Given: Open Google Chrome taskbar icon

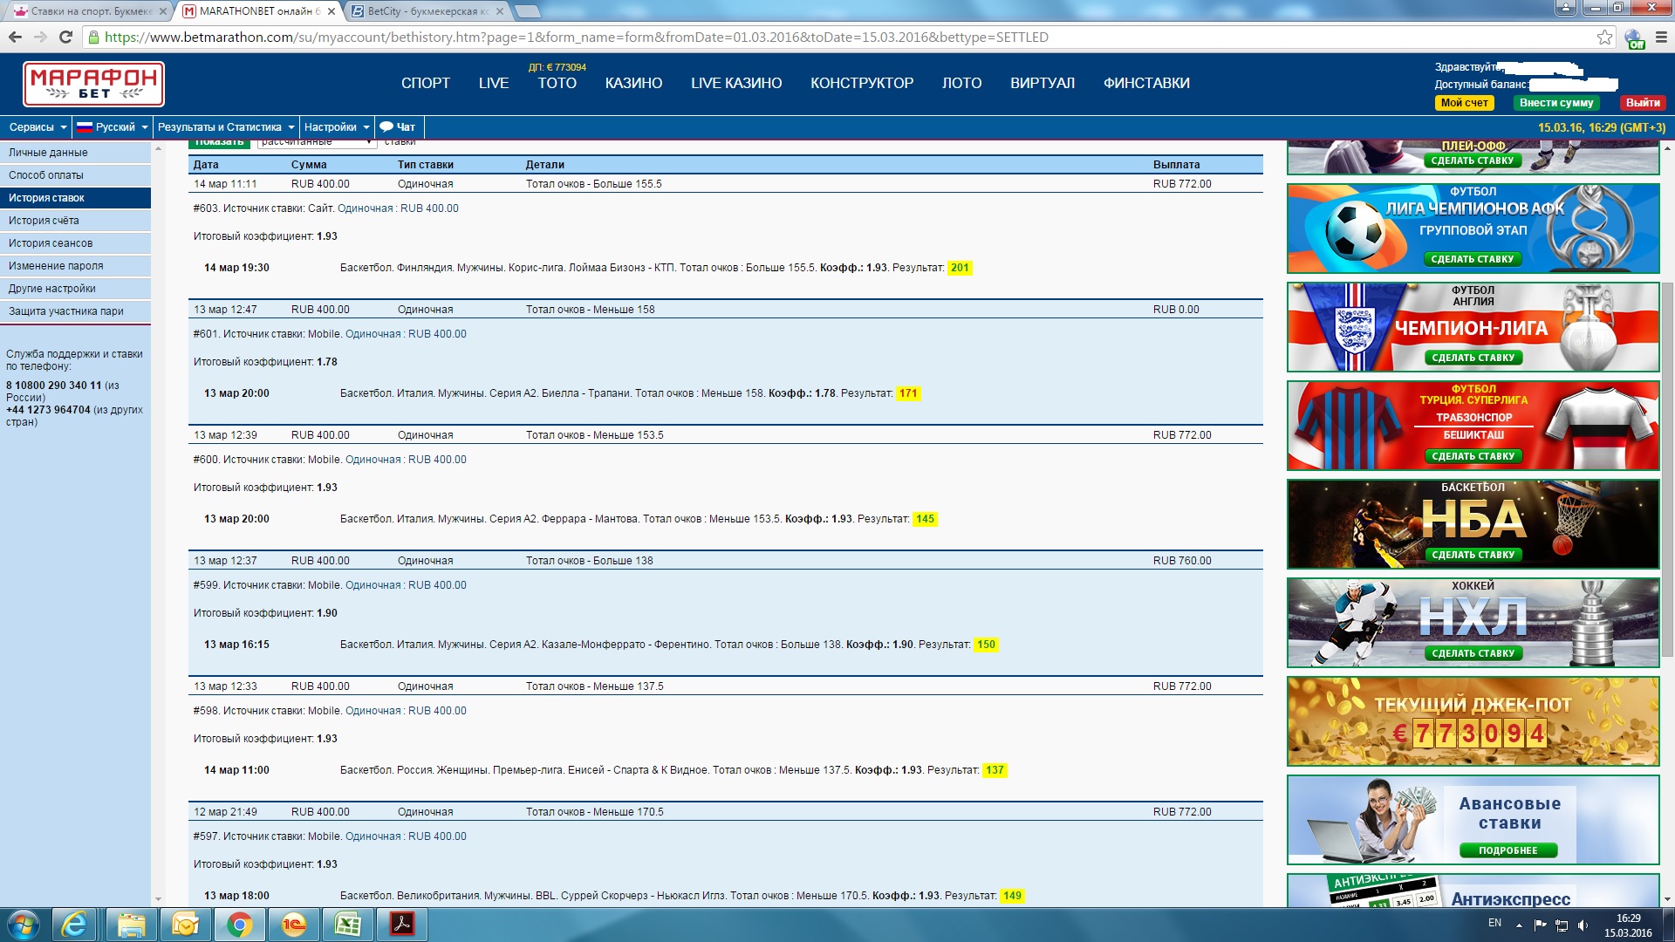Looking at the screenshot, I should (239, 925).
